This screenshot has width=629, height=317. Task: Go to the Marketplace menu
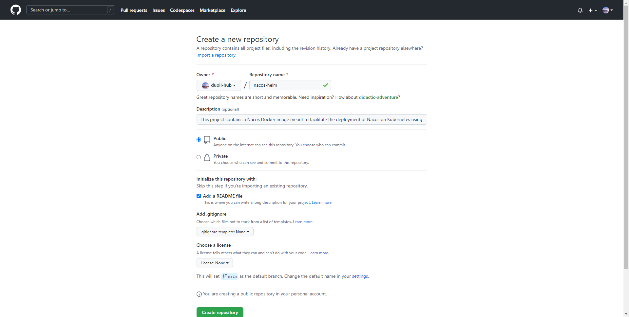coord(212,10)
